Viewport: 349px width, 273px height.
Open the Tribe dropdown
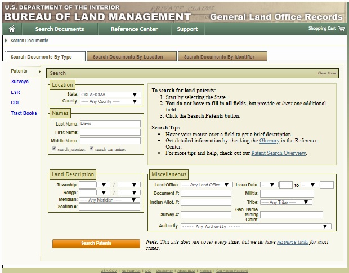286,202
